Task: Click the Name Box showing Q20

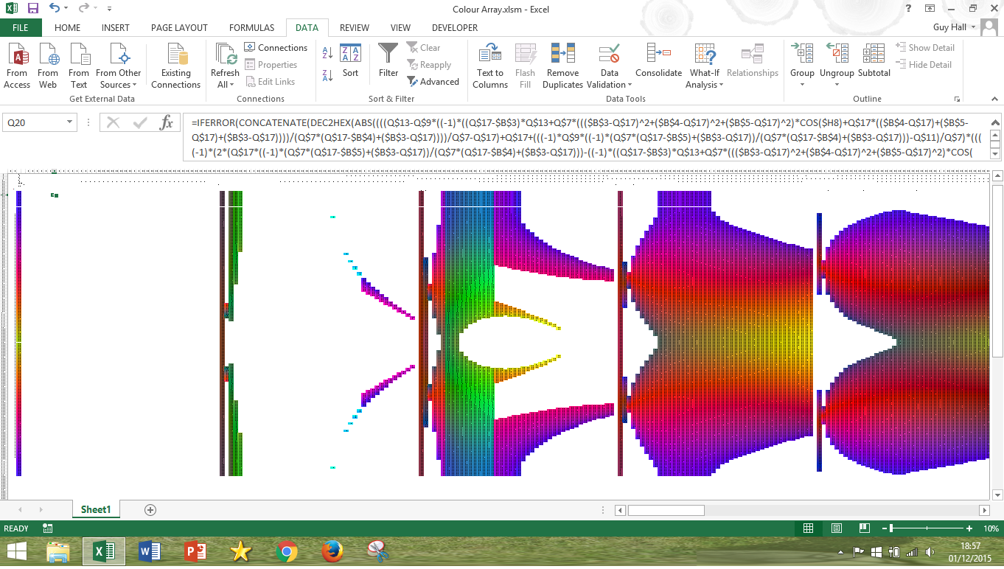Action: [x=34, y=122]
